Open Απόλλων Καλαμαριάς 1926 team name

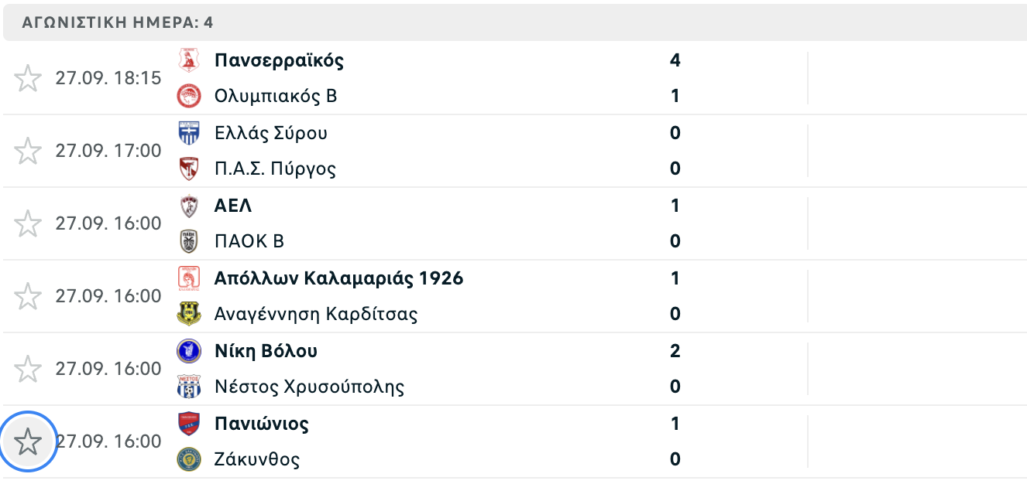(x=339, y=278)
